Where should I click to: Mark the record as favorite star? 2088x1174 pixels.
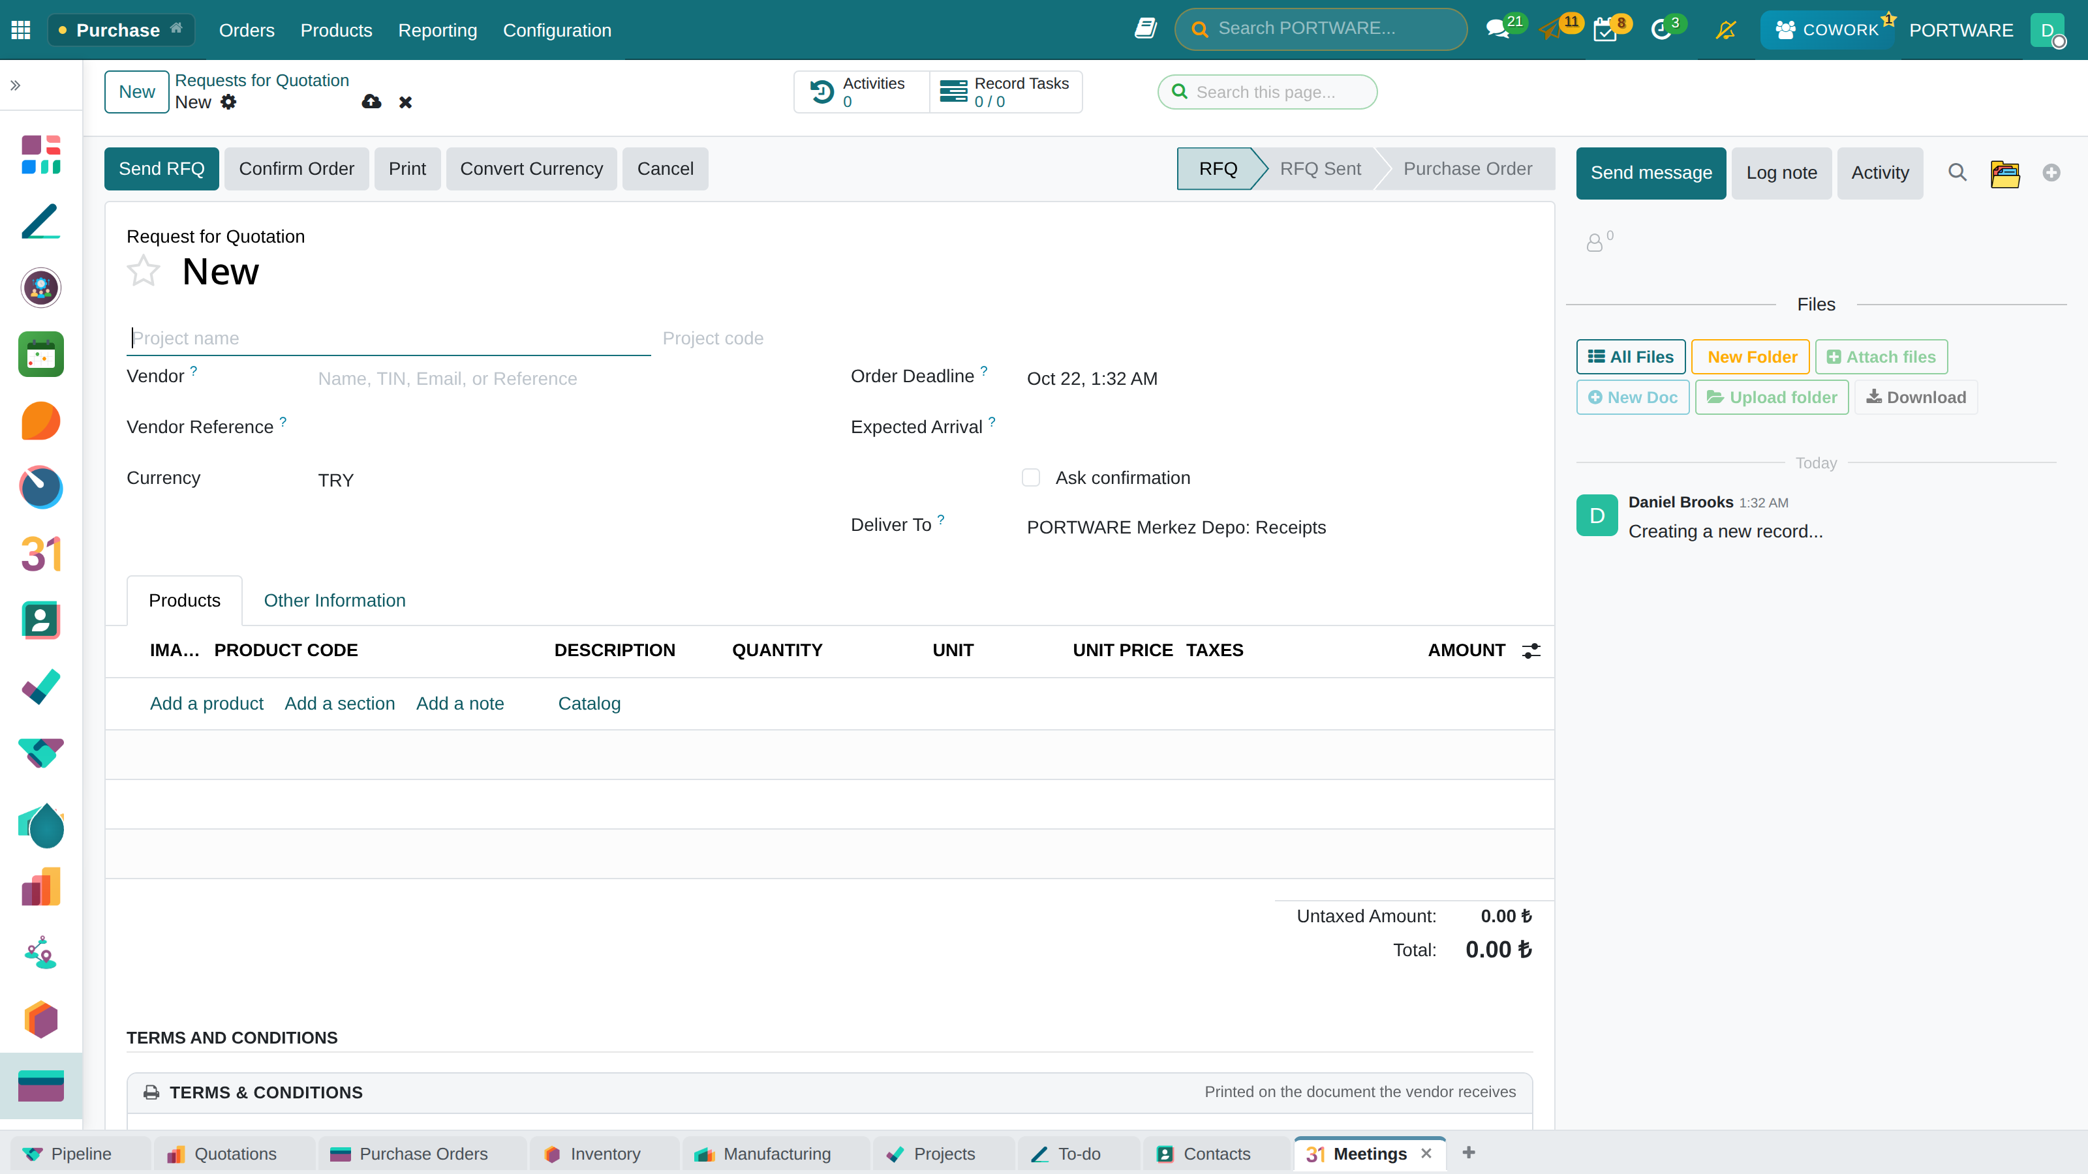coord(144,271)
